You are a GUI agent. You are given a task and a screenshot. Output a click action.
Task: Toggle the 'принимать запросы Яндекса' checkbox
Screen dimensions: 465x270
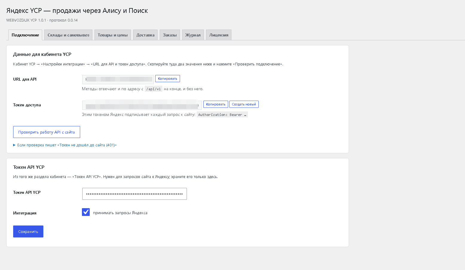coord(86,212)
